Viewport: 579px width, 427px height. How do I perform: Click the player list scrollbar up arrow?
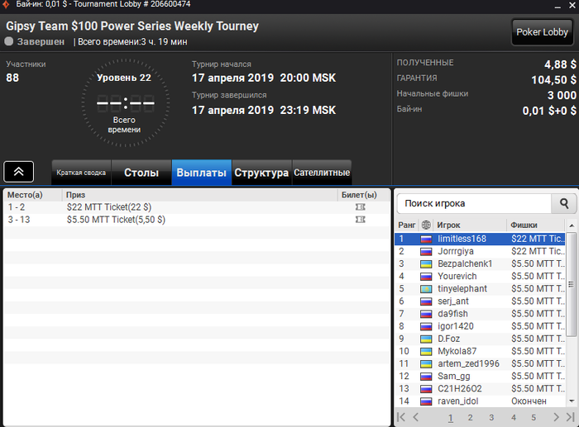click(x=572, y=225)
